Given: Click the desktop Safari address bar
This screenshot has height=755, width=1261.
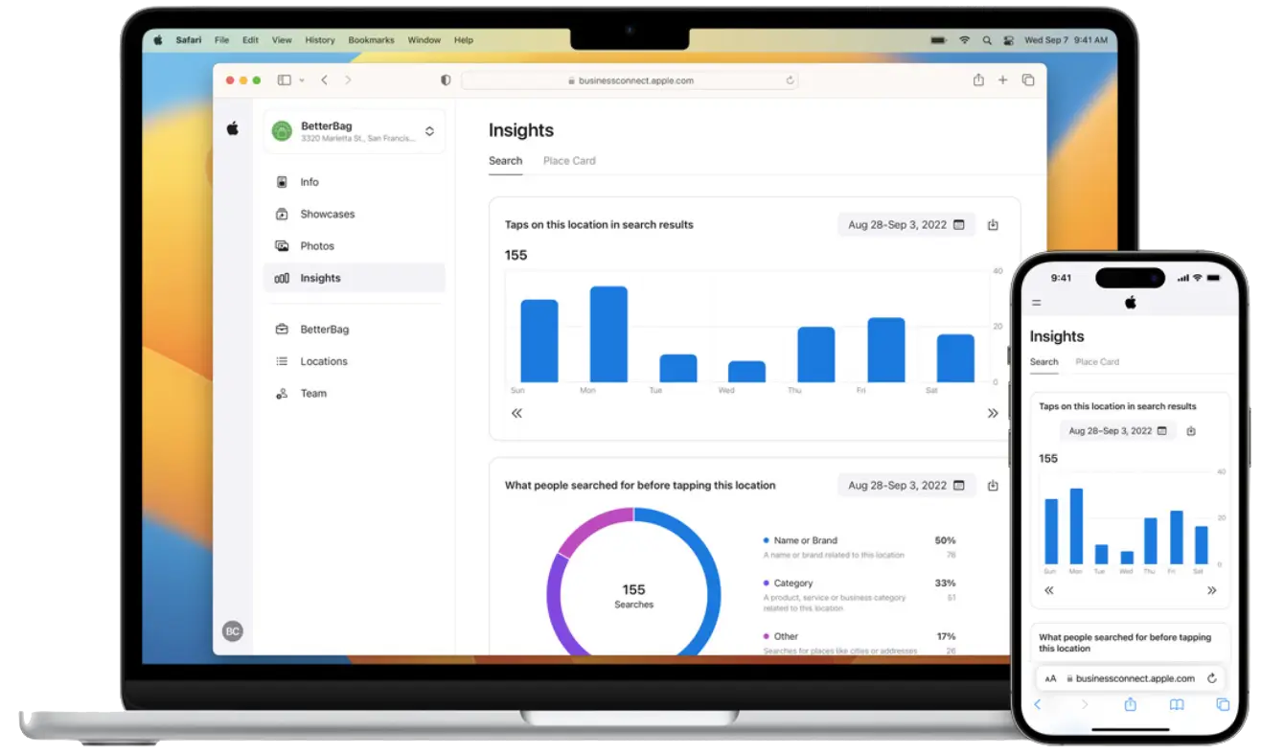Looking at the screenshot, I should [629, 81].
